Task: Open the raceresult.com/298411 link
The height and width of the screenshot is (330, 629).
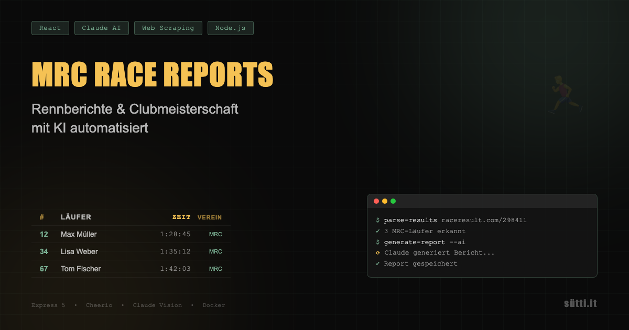Action: click(x=484, y=220)
